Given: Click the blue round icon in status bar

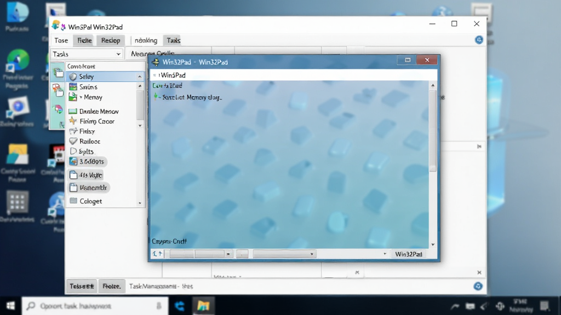Looking at the screenshot, I should (x=478, y=286).
